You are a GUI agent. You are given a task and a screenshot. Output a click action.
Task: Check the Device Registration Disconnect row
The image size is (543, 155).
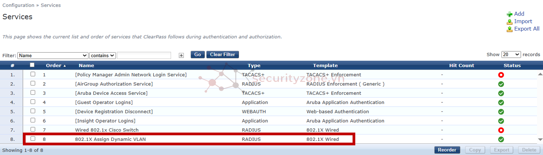tap(33, 111)
